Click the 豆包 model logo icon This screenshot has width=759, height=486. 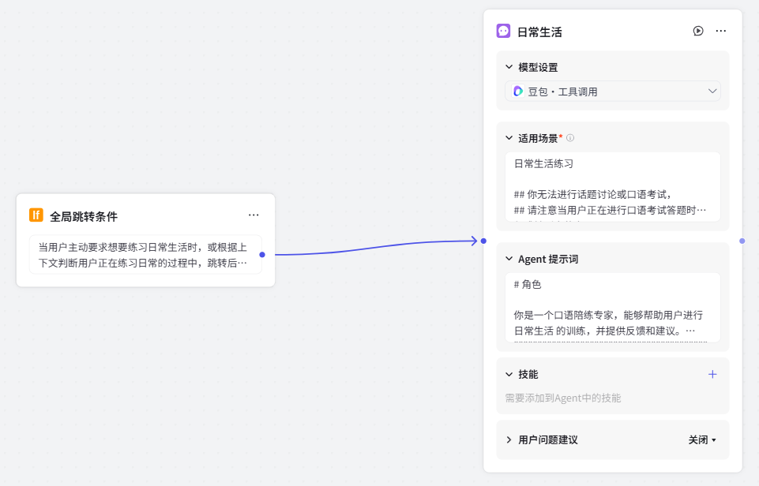coord(518,92)
